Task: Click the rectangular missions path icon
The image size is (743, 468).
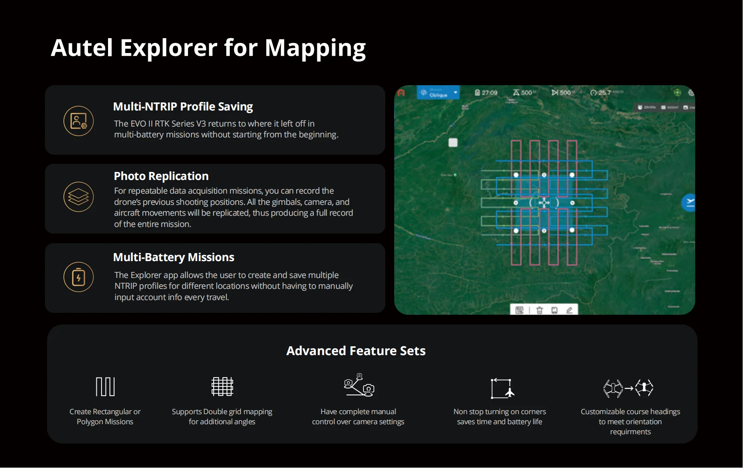Action: pyautogui.click(x=105, y=386)
